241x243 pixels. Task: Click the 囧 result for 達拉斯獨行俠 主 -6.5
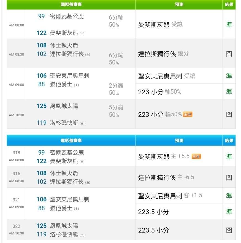(229, 177)
